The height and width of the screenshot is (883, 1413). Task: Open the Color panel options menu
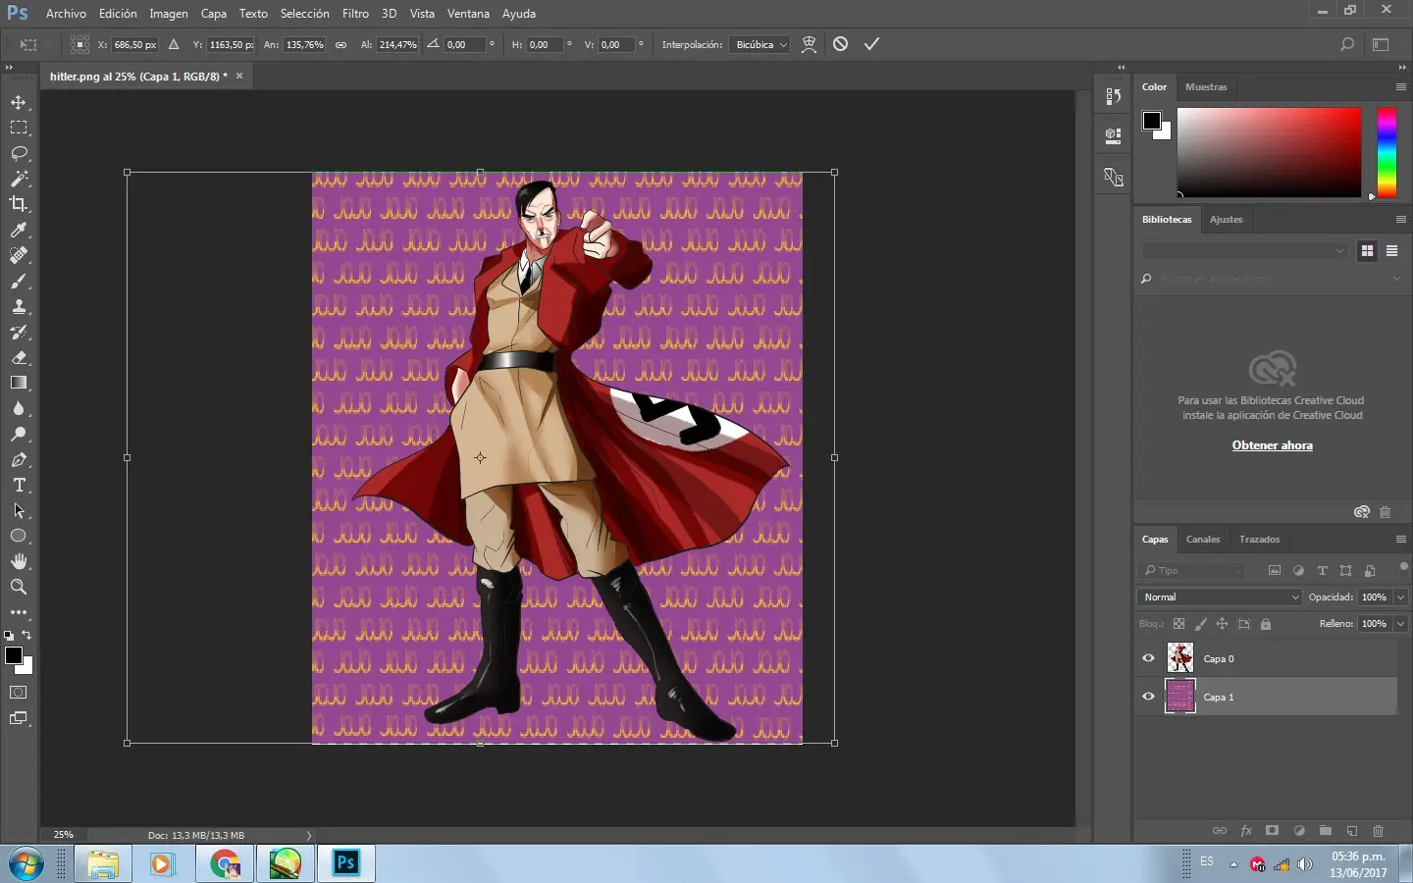pos(1400,87)
